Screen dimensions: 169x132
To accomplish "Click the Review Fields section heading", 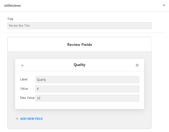I will (80, 45).
